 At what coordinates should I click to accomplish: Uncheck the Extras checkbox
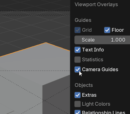click(77, 95)
